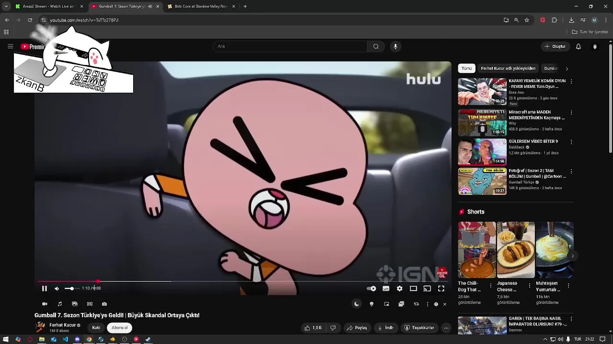Viewport: 613px width, 344px height.
Task: Click the music note extension icon
Action: (60, 304)
